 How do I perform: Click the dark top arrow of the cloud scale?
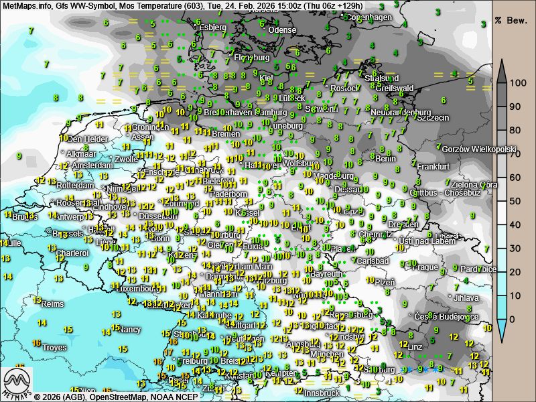pyautogui.click(x=501, y=68)
